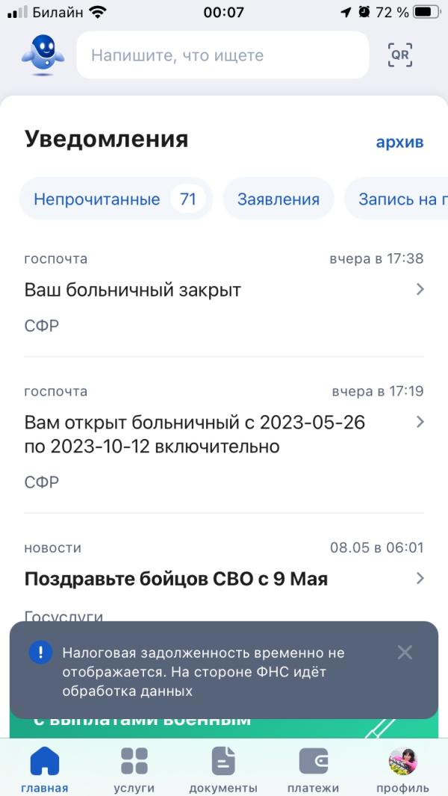The height and width of the screenshot is (796, 448).
Task: Expand 'Ваш больничный закрыт' chevron
Action: [420, 290]
